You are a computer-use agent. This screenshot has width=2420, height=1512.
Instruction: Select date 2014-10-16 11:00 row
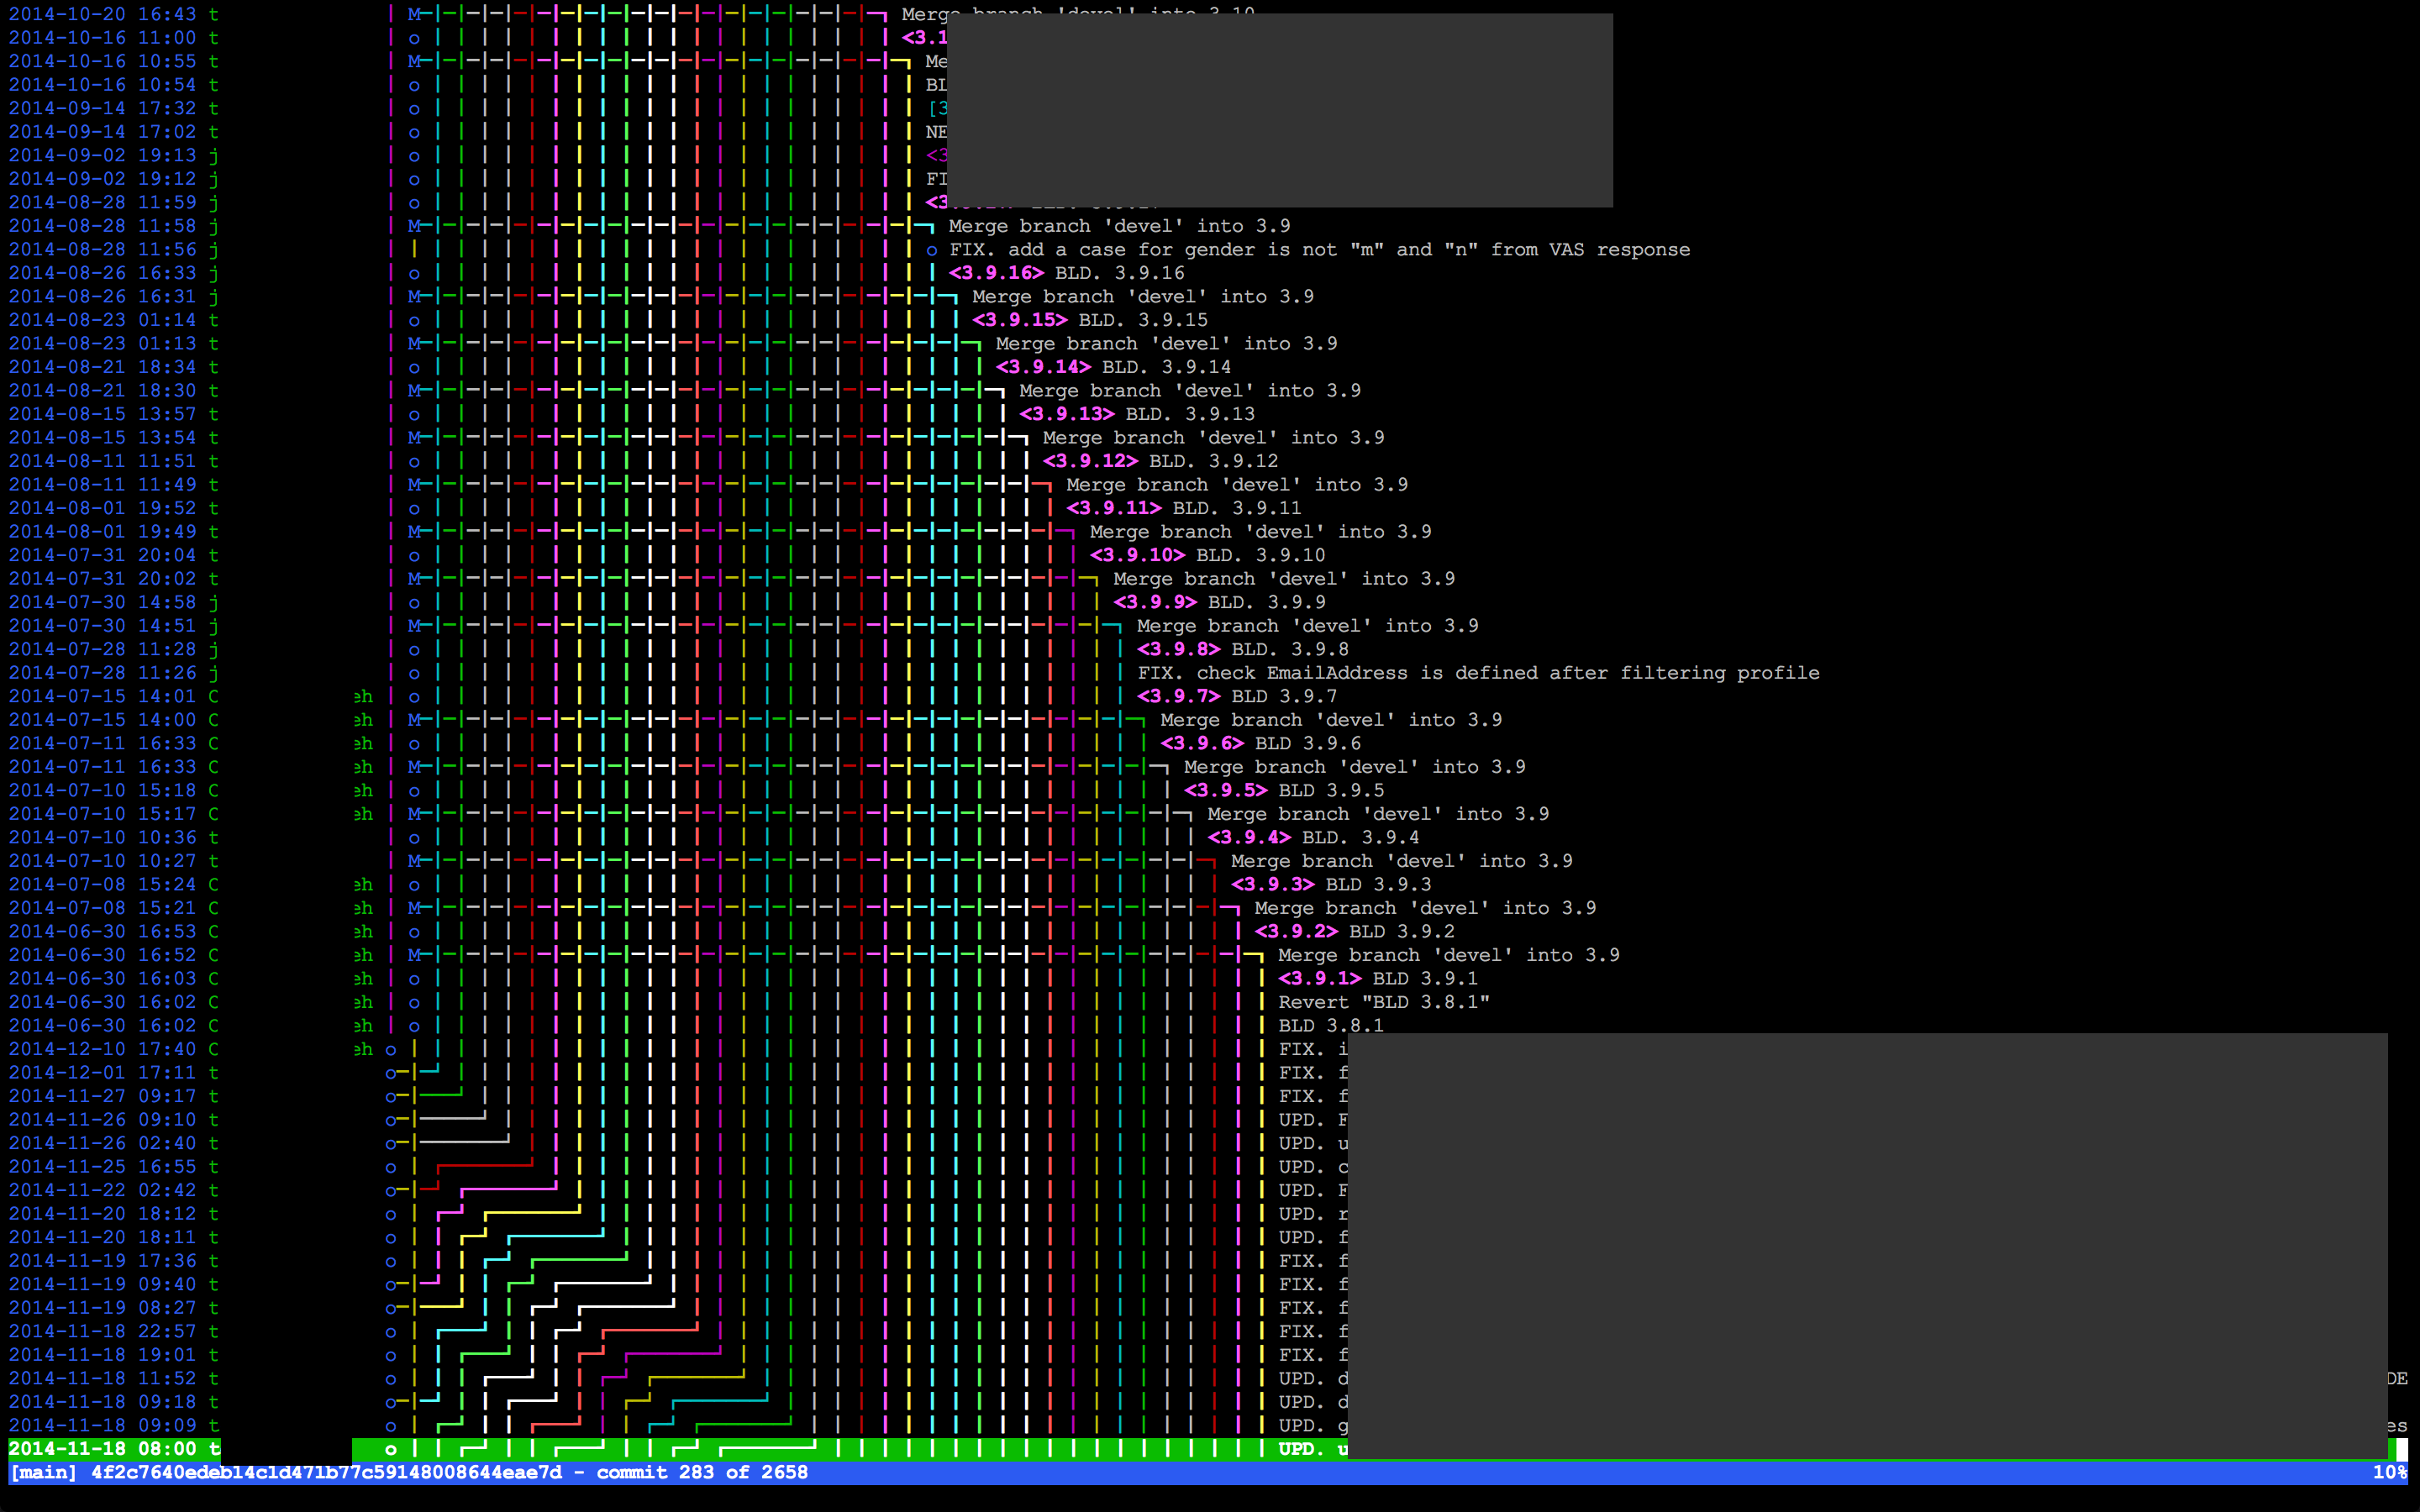click(x=102, y=38)
